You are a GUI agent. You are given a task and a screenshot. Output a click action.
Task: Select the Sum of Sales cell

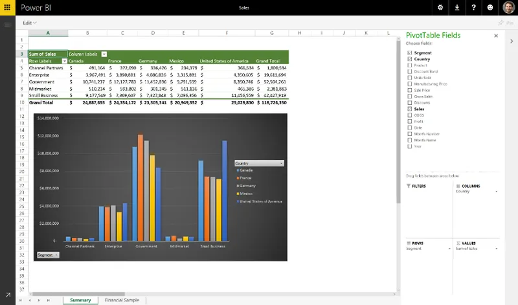tap(48, 54)
